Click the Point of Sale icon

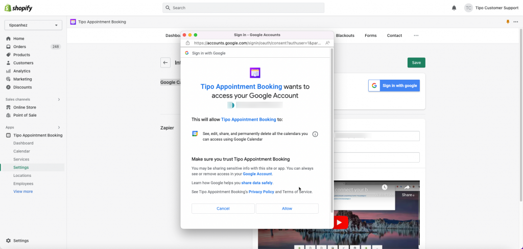pyautogui.click(x=8, y=115)
